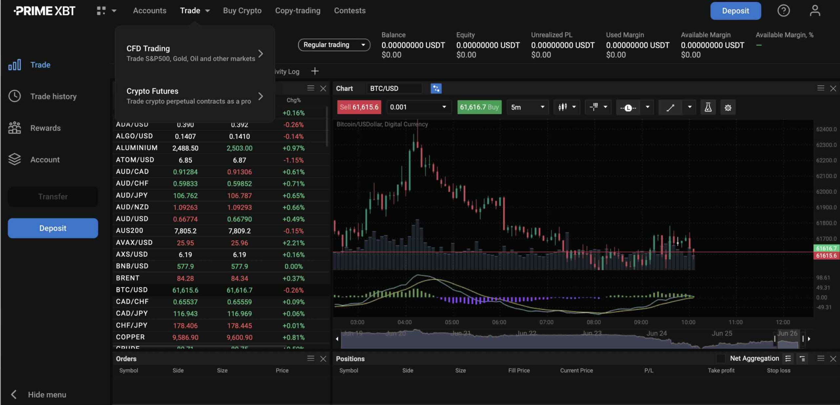Open the Orders panel hamburger menu
The image size is (840, 405).
tap(310, 358)
